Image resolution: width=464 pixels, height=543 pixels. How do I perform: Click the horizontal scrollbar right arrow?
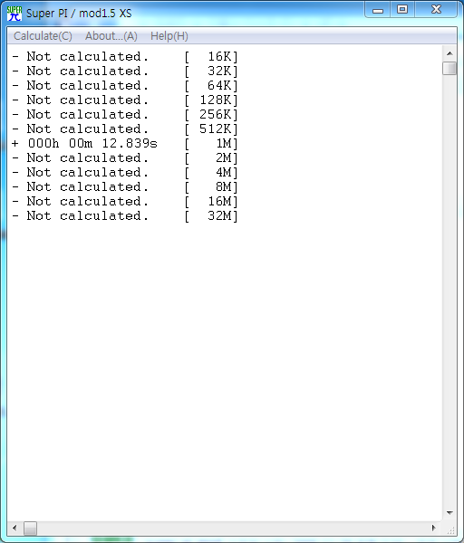click(434, 529)
